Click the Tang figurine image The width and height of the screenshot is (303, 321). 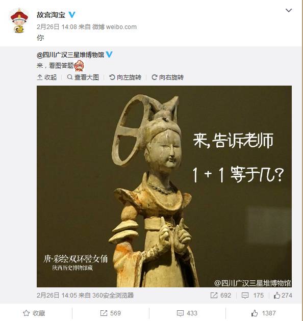(x=164, y=186)
